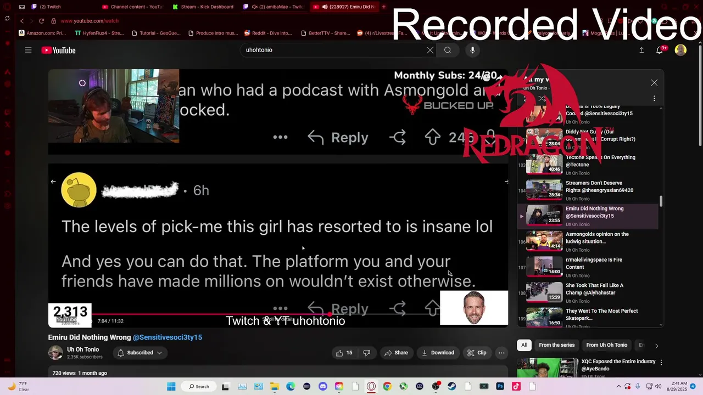Open Discord from the taskbar
Image resolution: width=703 pixels, height=395 pixels.
point(323,386)
